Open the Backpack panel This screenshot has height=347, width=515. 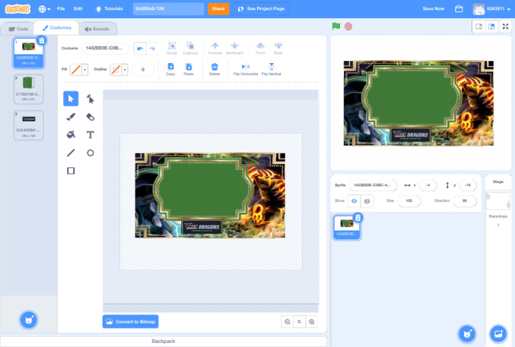(163, 341)
